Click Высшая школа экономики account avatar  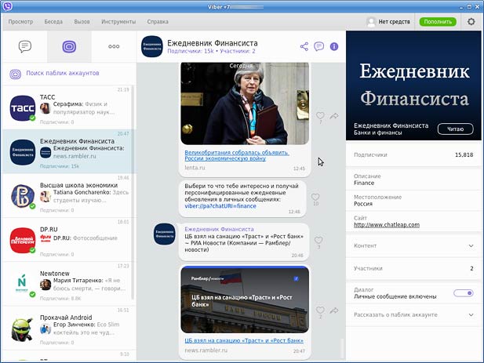tap(23, 196)
